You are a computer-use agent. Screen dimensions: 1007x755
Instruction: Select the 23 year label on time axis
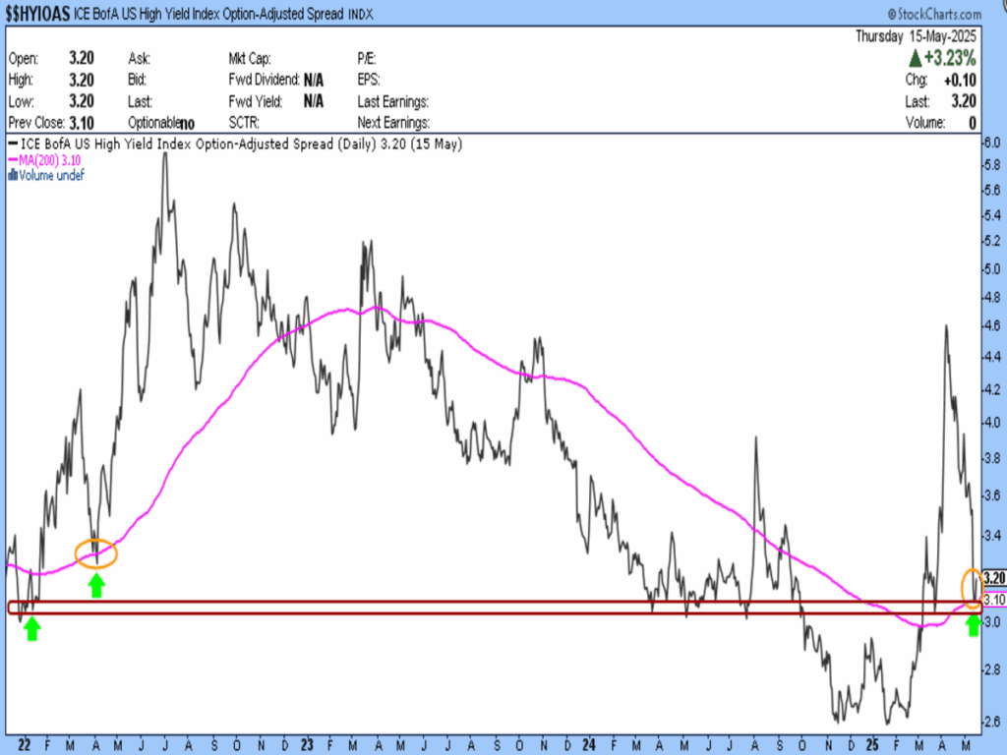(308, 744)
